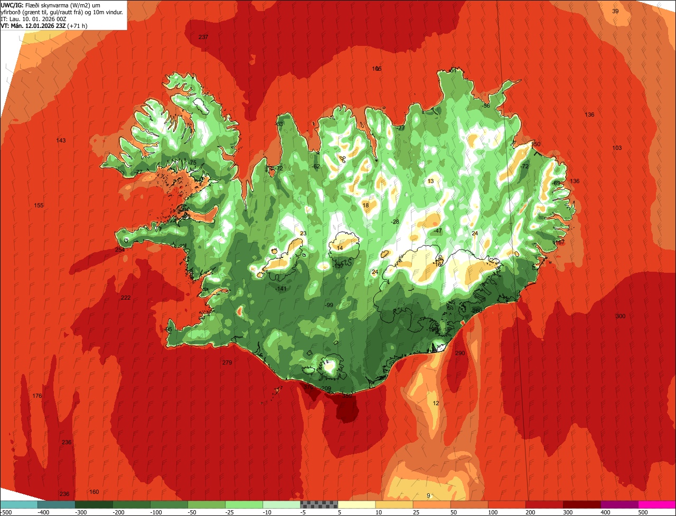Image resolution: width=676 pixels, height=516 pixels.
Task: Click the legend swatch between -10 and -5
Action: click(x=281, y=504)
